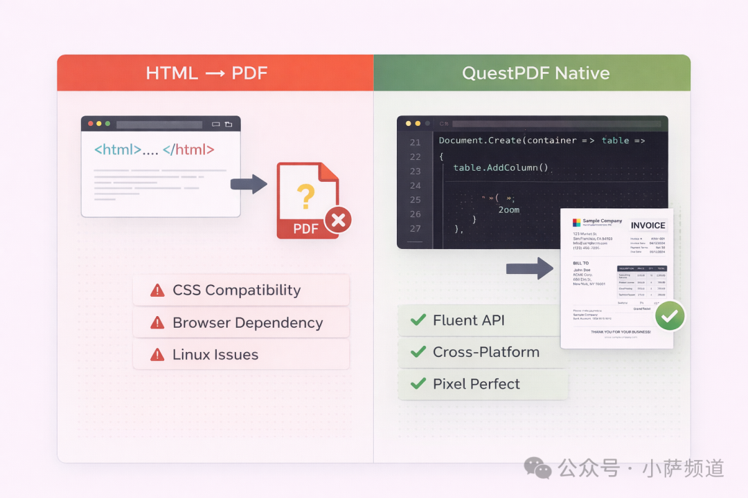The width and height of the screenshot is (748, 498).
Task: Click the CSS Compatibility label
Action: point(237,290)
